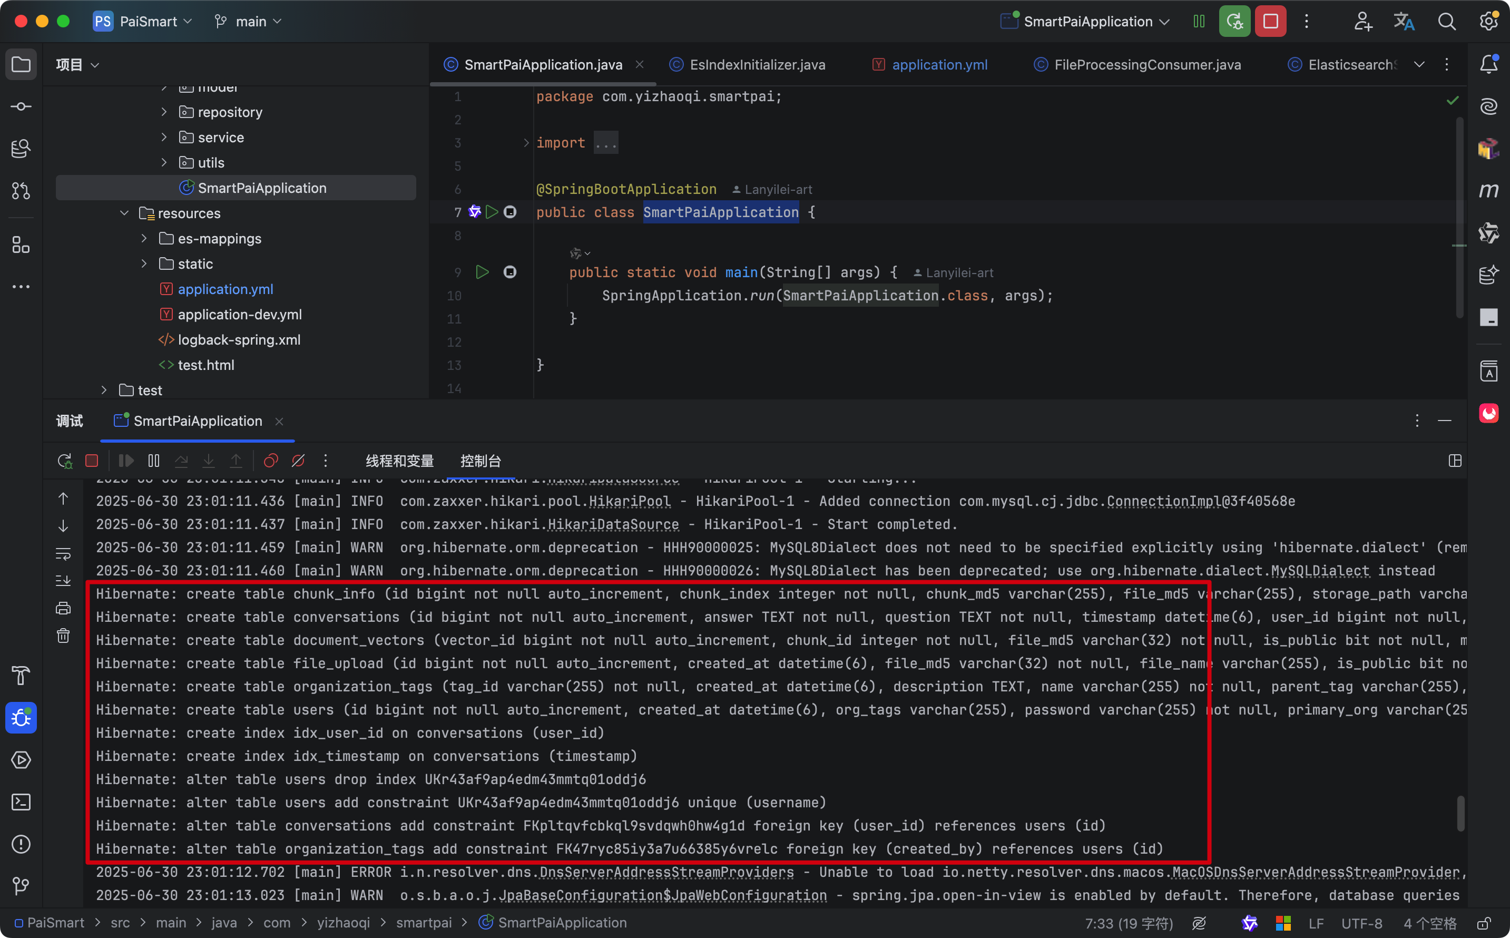The image size is (1510, 938).
Task: Toggle Mute Breakpoints in the debug toolbar
Action: point(298,461)
